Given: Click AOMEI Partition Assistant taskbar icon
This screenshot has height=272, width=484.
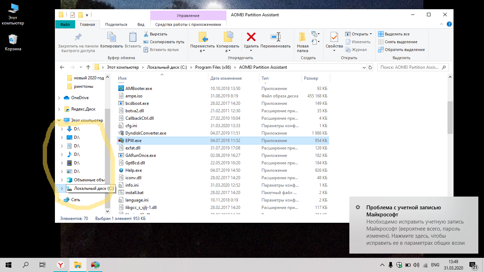Looking at the screenshot, I should pyautogui.click(x=95, y=265).
